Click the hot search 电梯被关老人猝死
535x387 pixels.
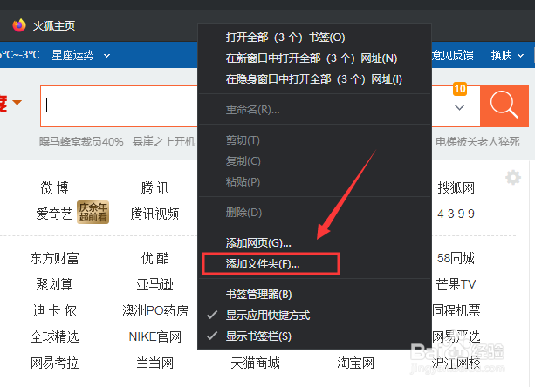pos(477,141)
